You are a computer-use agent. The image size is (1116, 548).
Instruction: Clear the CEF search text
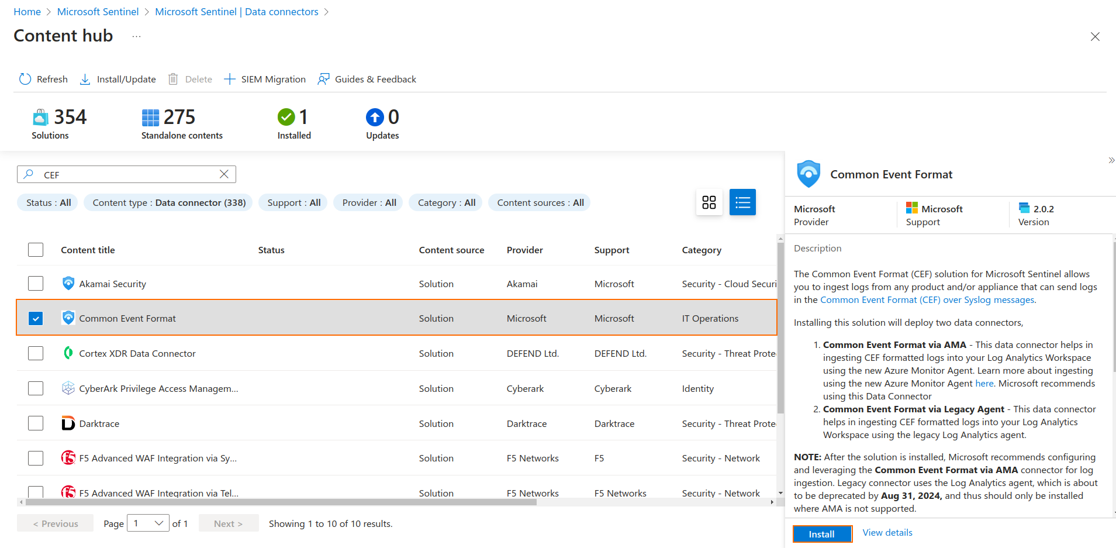pyautogui.click(x=224, y=174)
